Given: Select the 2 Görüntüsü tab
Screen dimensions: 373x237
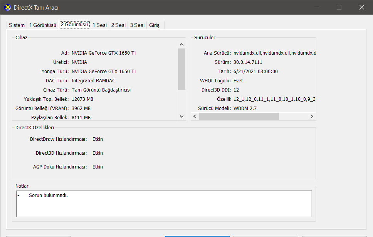Looking at the screenshot, I should pyautogui.click(x=74, y=25).
